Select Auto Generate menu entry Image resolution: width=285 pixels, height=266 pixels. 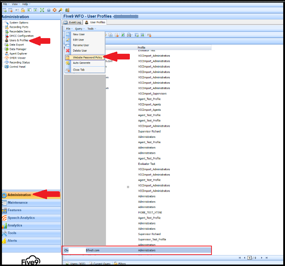(85, 63)
